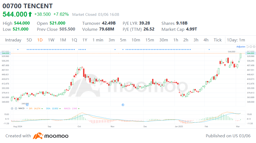Click the blue dot marker above Feb
Image resolution: width=256 pixels, height=143 pixels.
tap(209, 50)
